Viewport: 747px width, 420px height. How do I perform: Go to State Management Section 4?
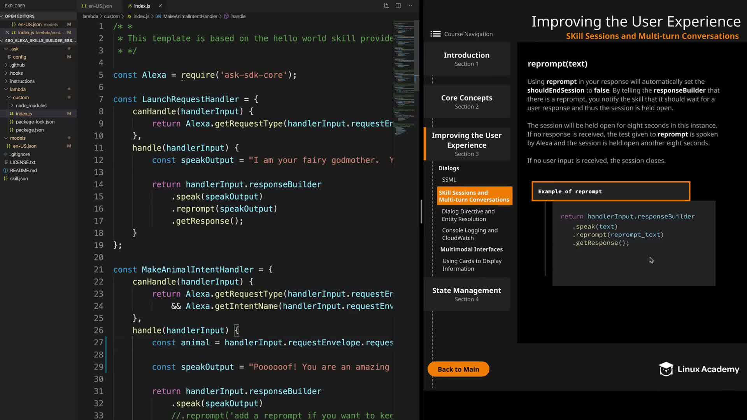(x=466, y=294)
